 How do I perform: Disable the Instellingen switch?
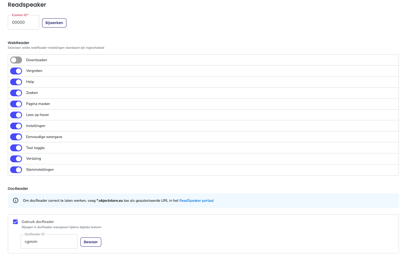[16, 126]
